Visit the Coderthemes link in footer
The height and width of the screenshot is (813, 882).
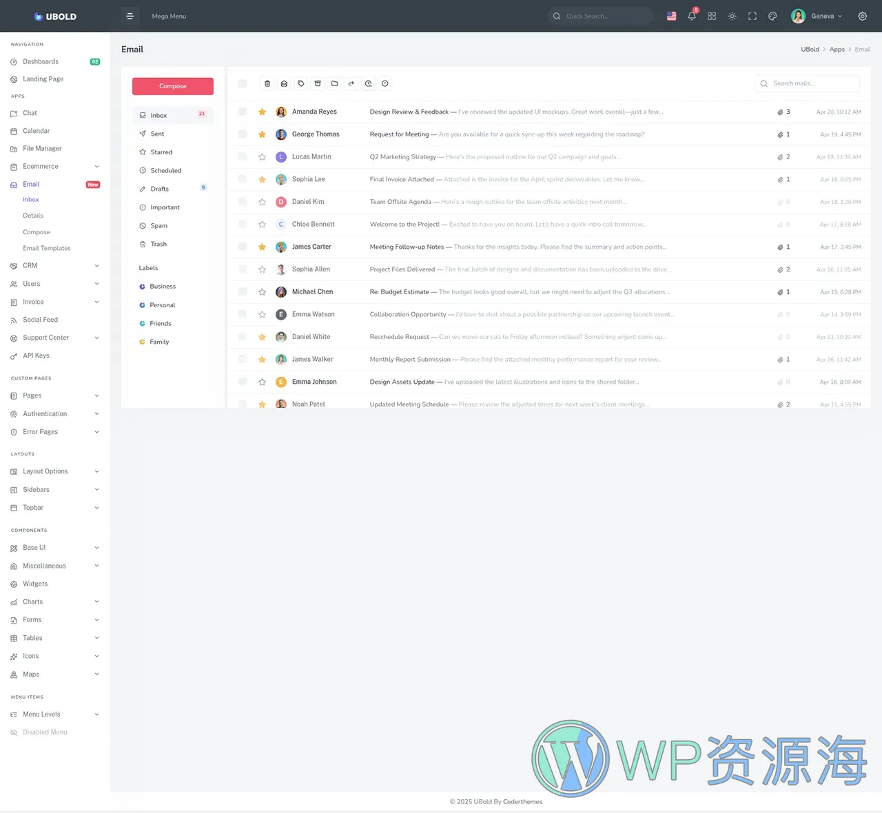[522, 801]
